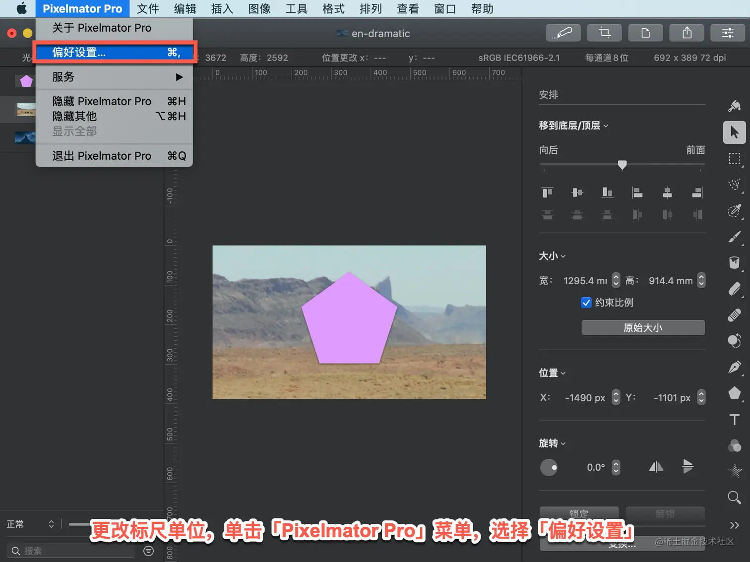Click the X position stepper
Image resolution: width=750 pixels, height=562 pixels.
click(616, 397)
